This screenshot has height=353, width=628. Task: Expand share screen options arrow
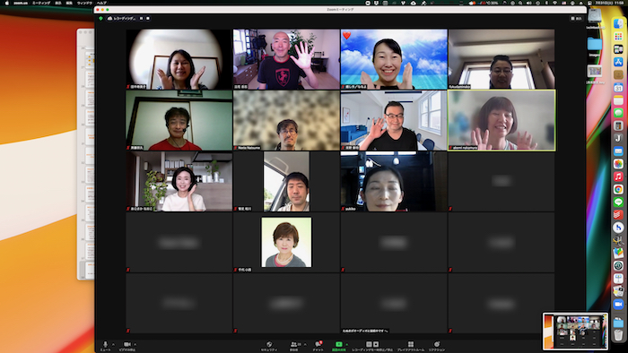point(347,344)
